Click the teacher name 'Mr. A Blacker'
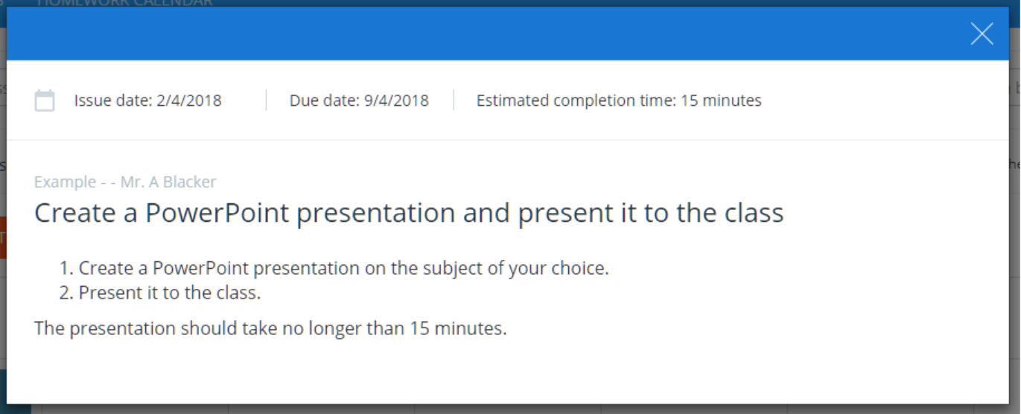This screenshot has width=1021, height=414. pos(168,182)
